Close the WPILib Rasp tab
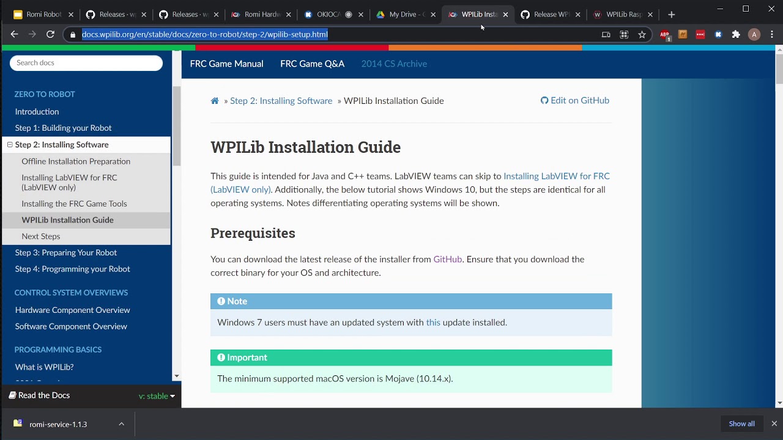Image resolution: width=783 pixels, height=440 pixels. (650, 15)
